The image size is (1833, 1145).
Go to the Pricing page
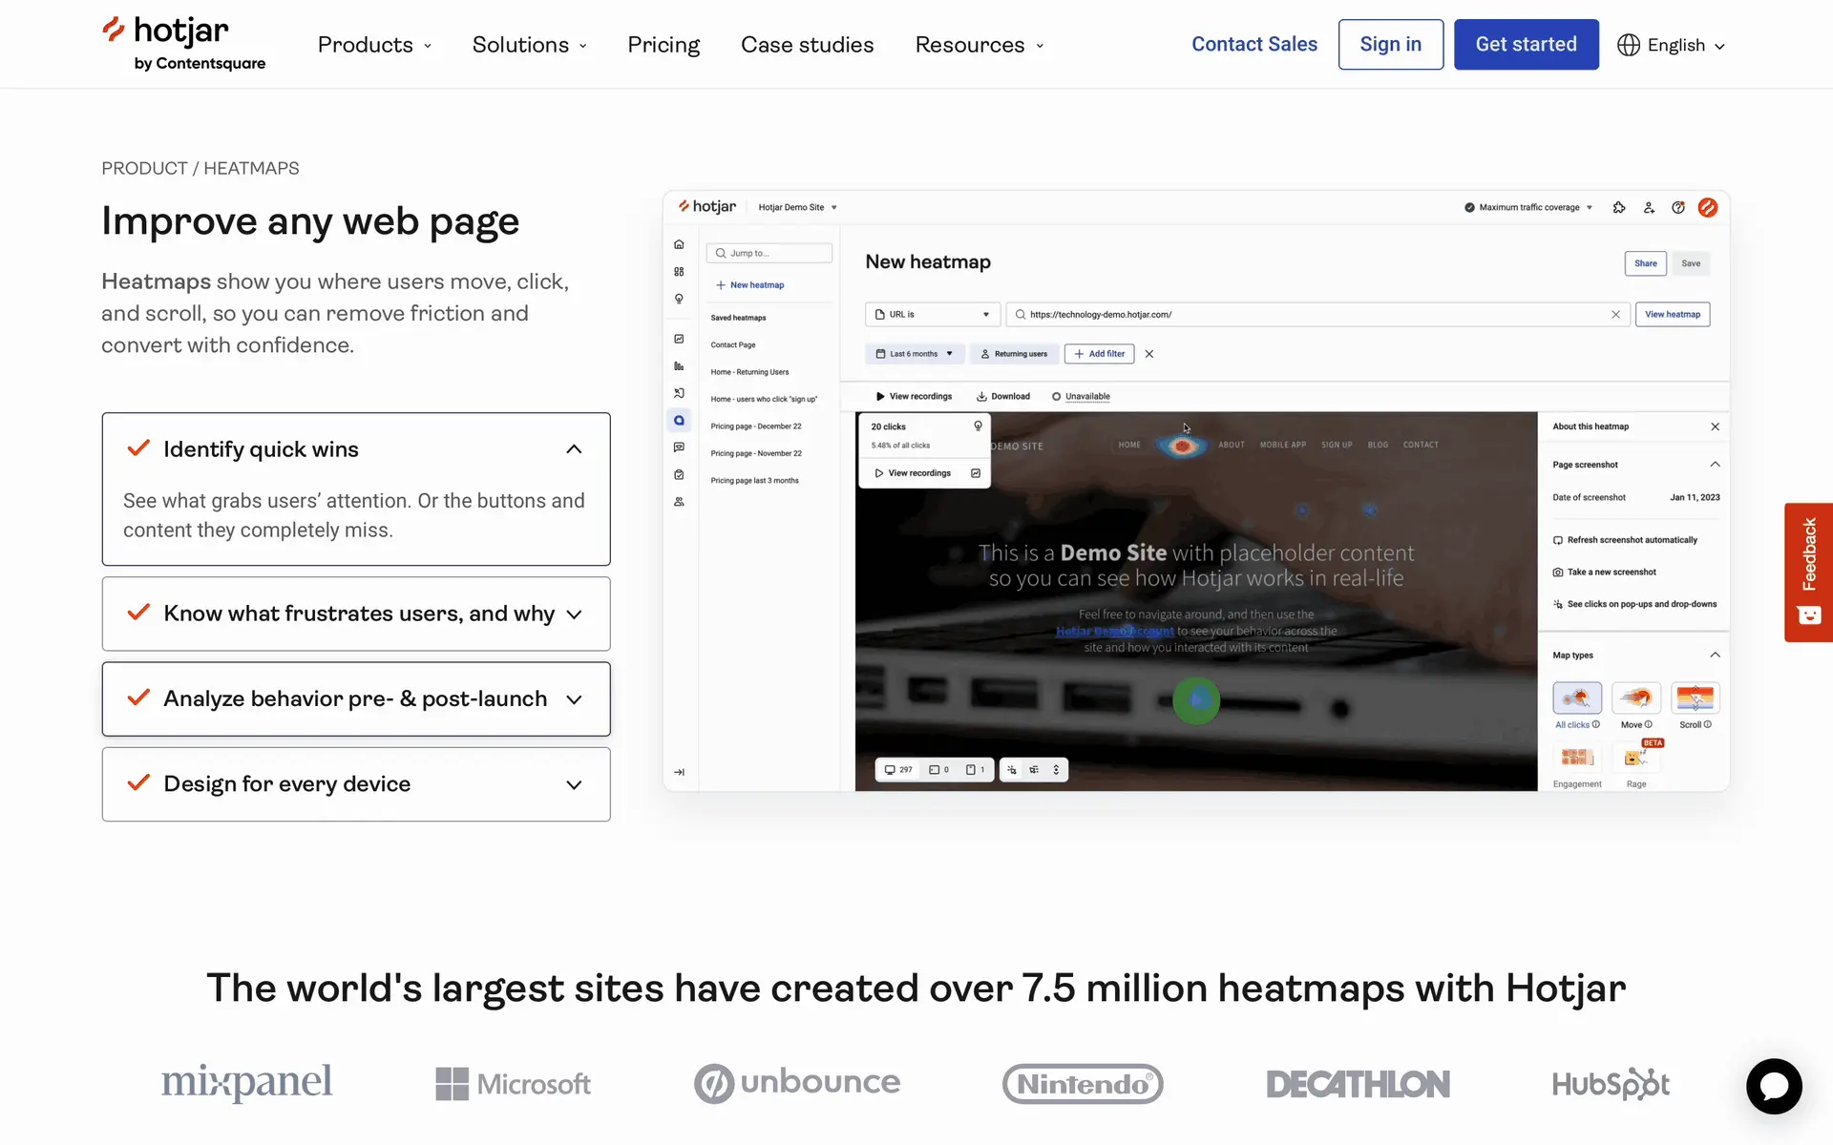pyautogui.click(x=664, y=45)
